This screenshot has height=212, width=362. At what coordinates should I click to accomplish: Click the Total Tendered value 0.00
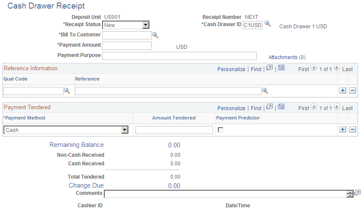175,177
